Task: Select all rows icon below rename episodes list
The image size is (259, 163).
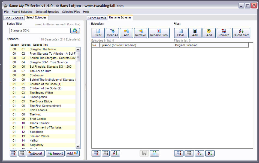Action: point(96,153)
